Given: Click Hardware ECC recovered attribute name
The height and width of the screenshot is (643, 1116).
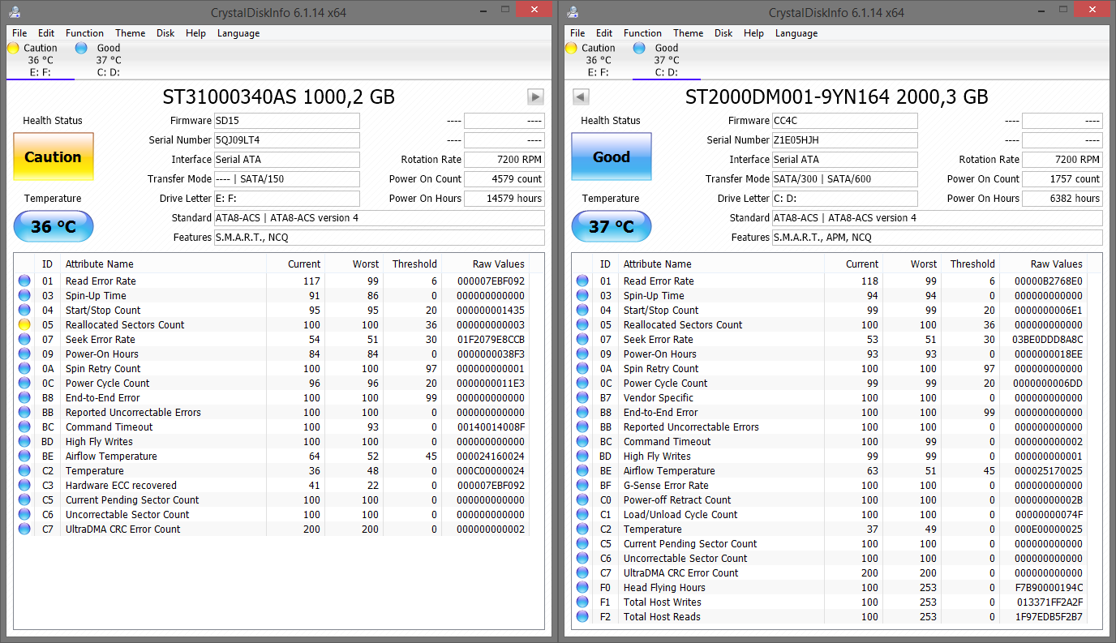Looking at the screenshot, I should (x=121, y=485).
